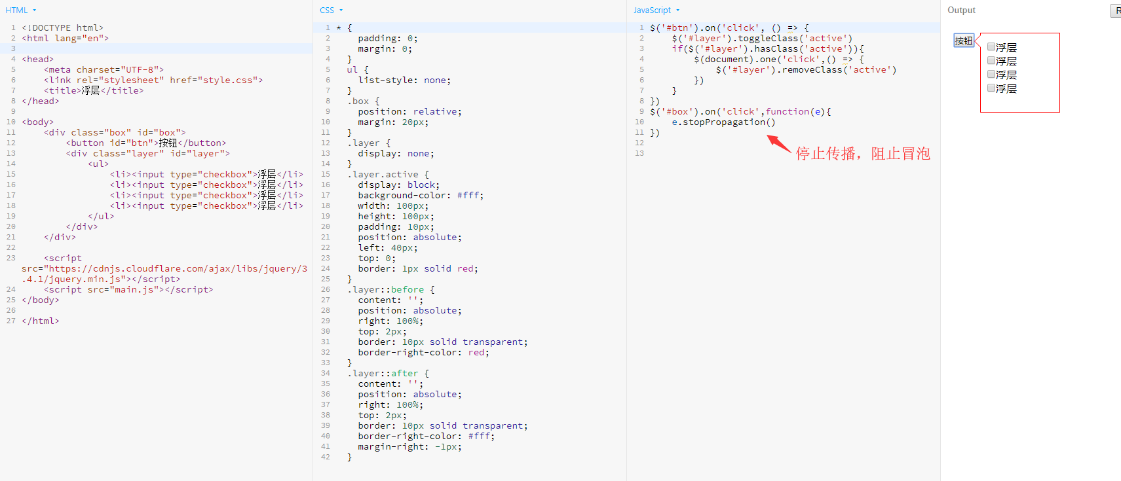Click the display: none; rule
This screenshot has width=1121, height=481.
tap(396, 153)
